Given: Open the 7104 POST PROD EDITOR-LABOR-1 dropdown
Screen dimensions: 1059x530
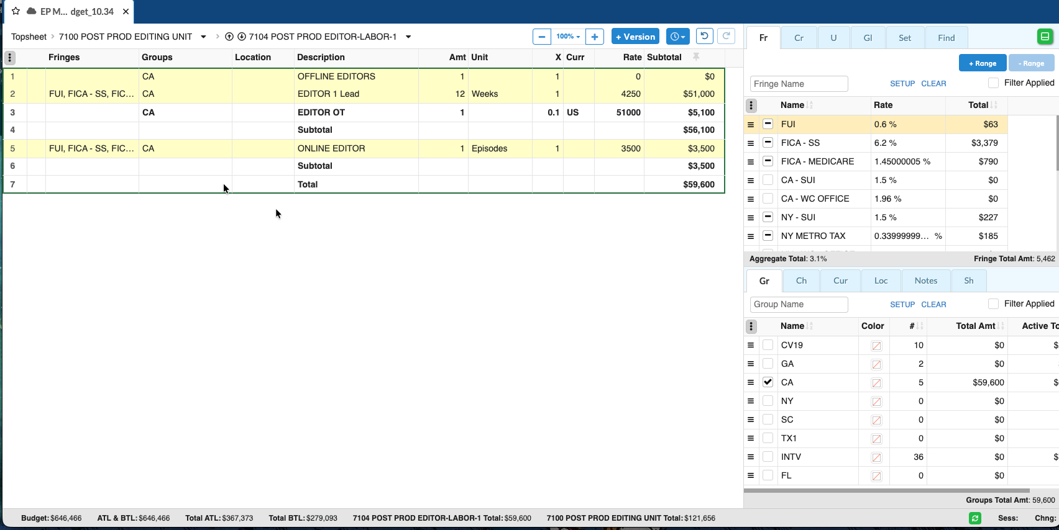Looking at the screenshot, I should [x=408, y=37].
